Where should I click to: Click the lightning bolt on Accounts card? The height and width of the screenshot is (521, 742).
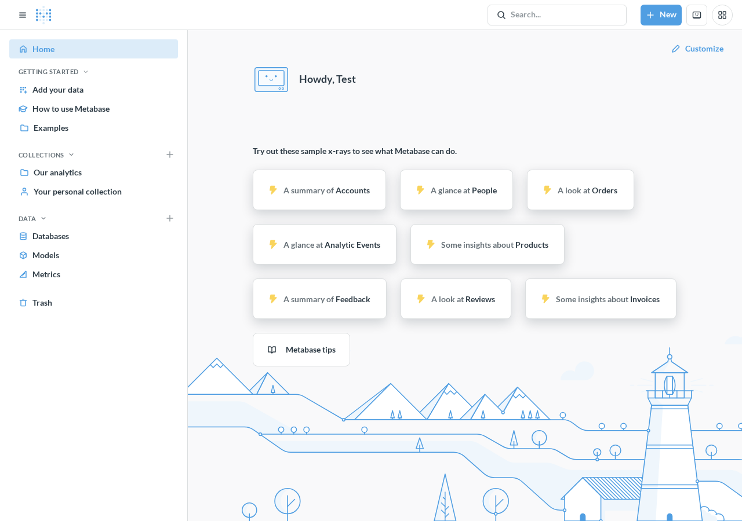pos(273,190)
